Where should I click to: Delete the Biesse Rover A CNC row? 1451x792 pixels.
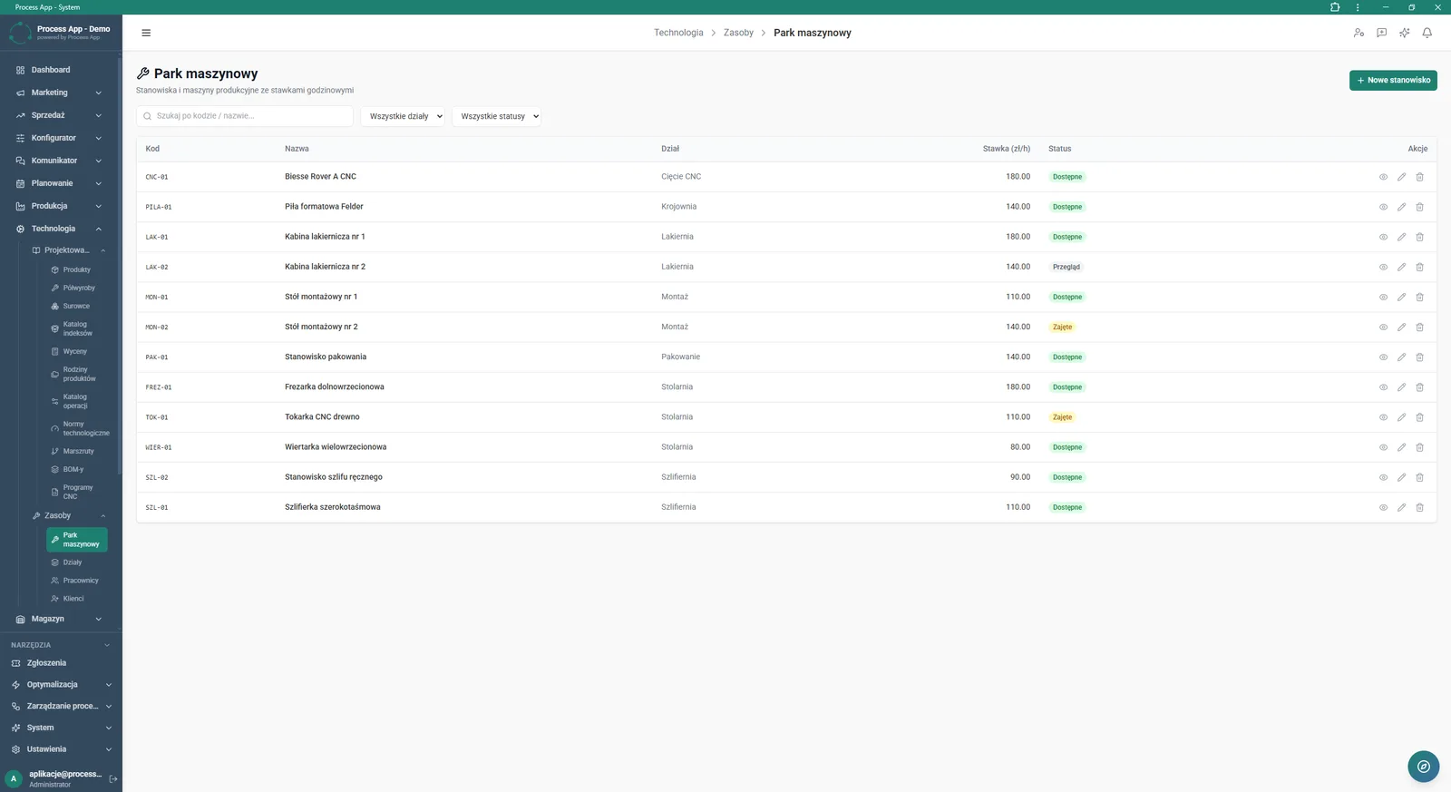(x=1419, y=177)
